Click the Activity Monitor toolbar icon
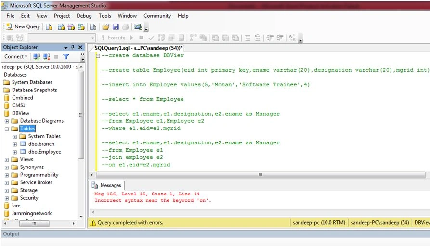 coord(138,26)
